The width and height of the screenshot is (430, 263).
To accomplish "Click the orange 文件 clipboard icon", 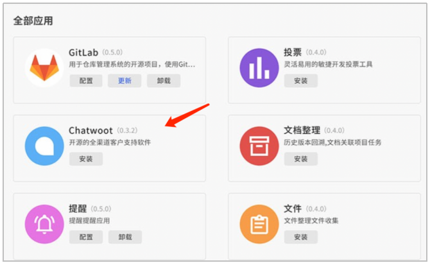I will click(259, 224).
